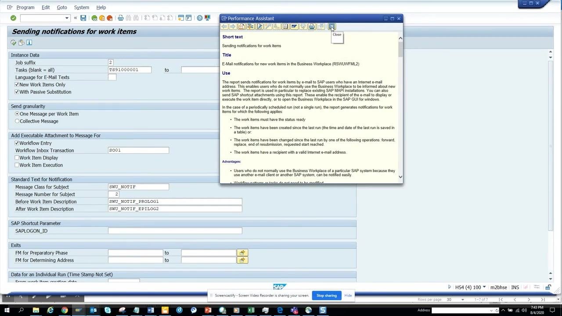Viewport: 562px width, 316px height.
Task: Click multiple selection button for FM Determining Address
Action: pos(242,260)
